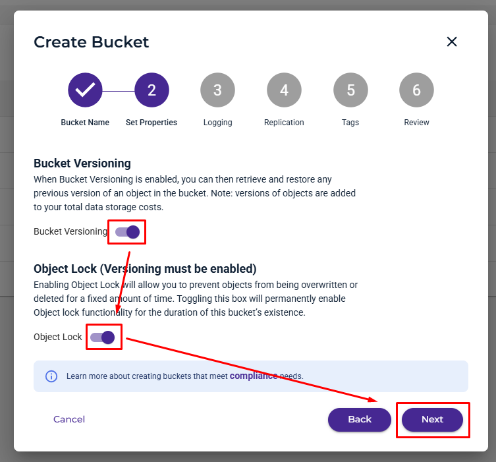
Task: Click the Review step label
Action: (x=416, y=123)
